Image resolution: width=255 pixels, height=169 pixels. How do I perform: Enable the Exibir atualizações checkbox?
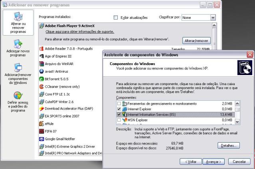[x=116, y=18]
